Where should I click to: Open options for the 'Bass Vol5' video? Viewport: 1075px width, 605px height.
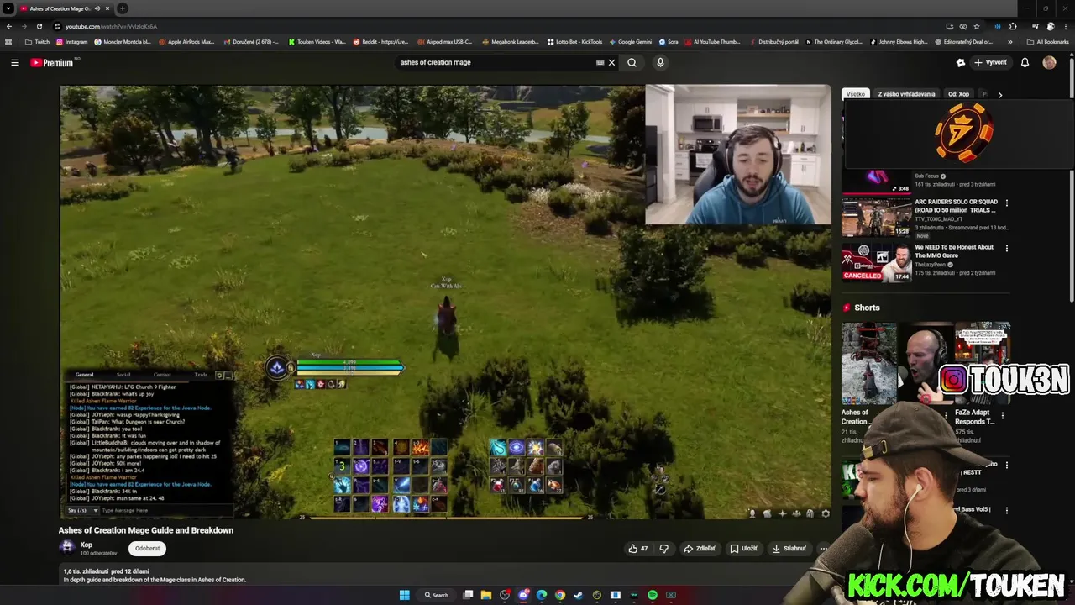1006,509
